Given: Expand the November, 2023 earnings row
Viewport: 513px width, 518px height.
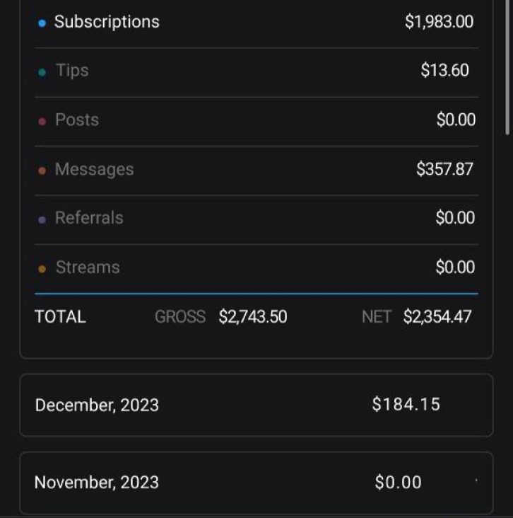Looking at the screenshot, I should pyautogui.click(x=256, y=483).
